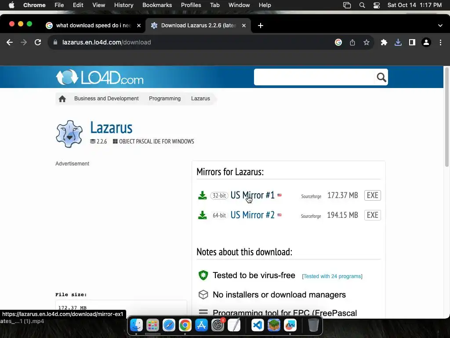Screen dimensions: 450x338
Task: Open the Edit menu
Action: [78, 5]
